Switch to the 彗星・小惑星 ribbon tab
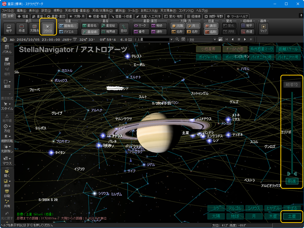The width and height of the screenshot is (304, 228). (x=121, y=16)
